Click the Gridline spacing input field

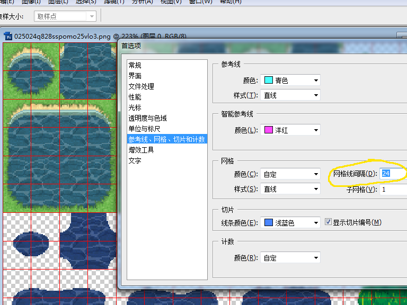tap(393, 174)
